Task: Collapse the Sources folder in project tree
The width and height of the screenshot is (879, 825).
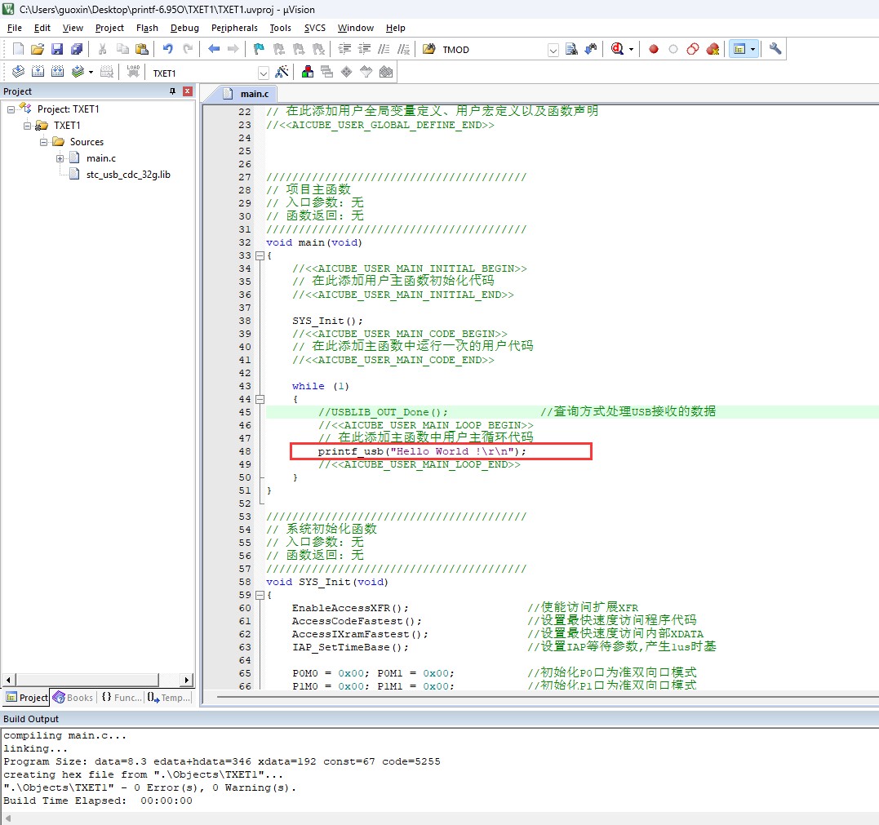Action: pyautogui.click(x=45, y=142)
